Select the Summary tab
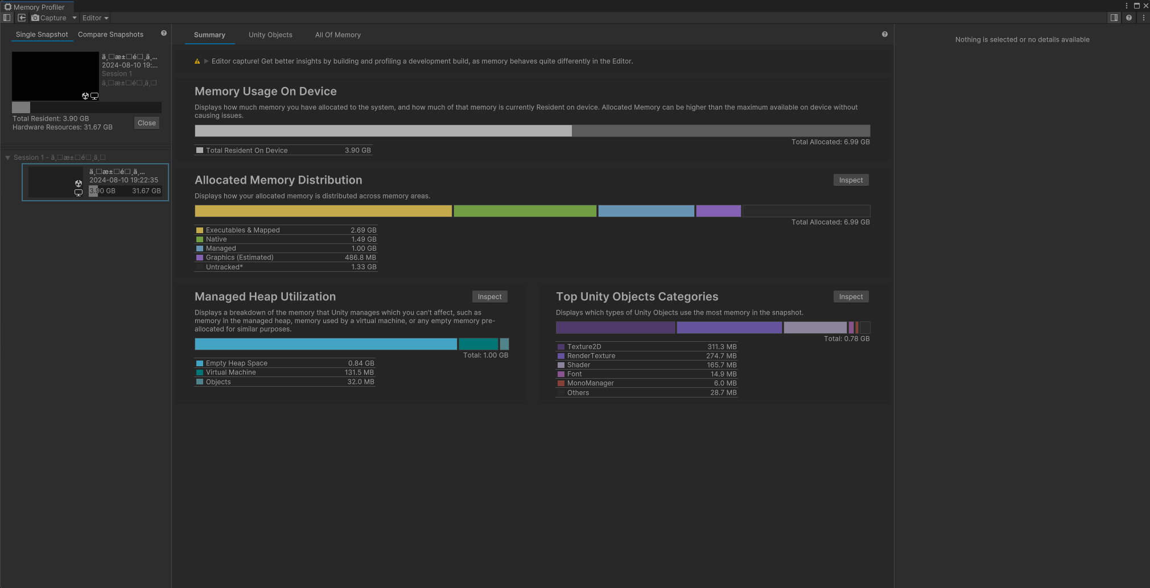1150x588 pixels. point(209,35)
